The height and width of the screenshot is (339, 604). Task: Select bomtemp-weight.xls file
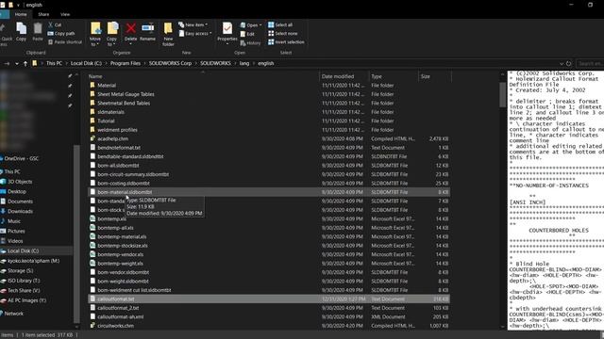tap(120, 264)
